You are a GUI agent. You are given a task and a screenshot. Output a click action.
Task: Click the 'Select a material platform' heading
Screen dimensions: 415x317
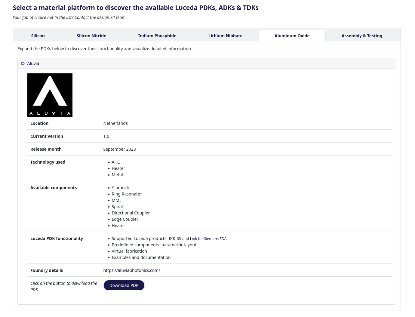tap(135, 8)
